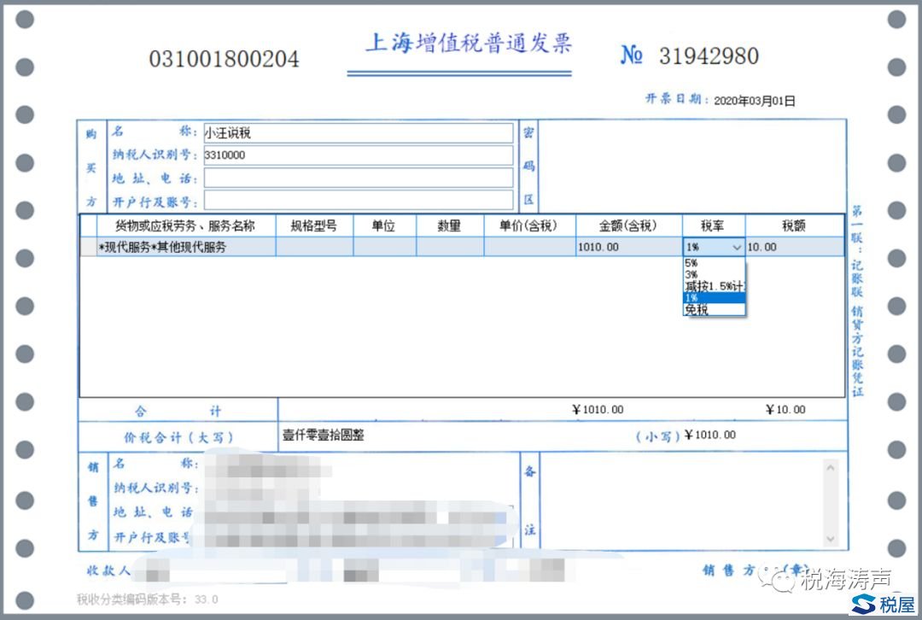Click the invoice code 031001800204
The width and height of the screenshot is (922, 620).
224,59
